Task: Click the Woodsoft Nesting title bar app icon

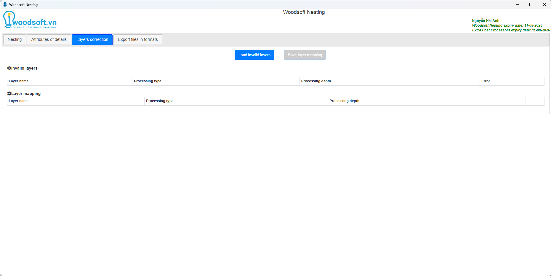Action: (5, 4)
